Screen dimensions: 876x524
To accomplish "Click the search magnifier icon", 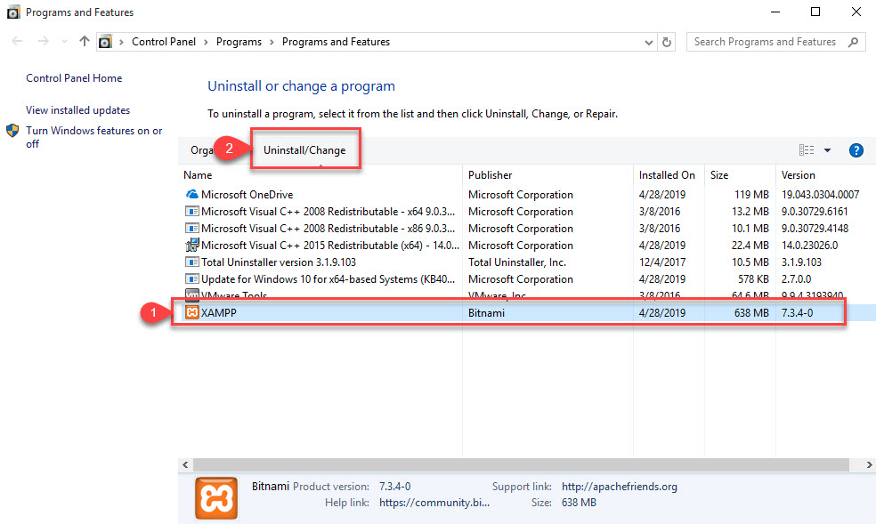I will click(853, 42).
